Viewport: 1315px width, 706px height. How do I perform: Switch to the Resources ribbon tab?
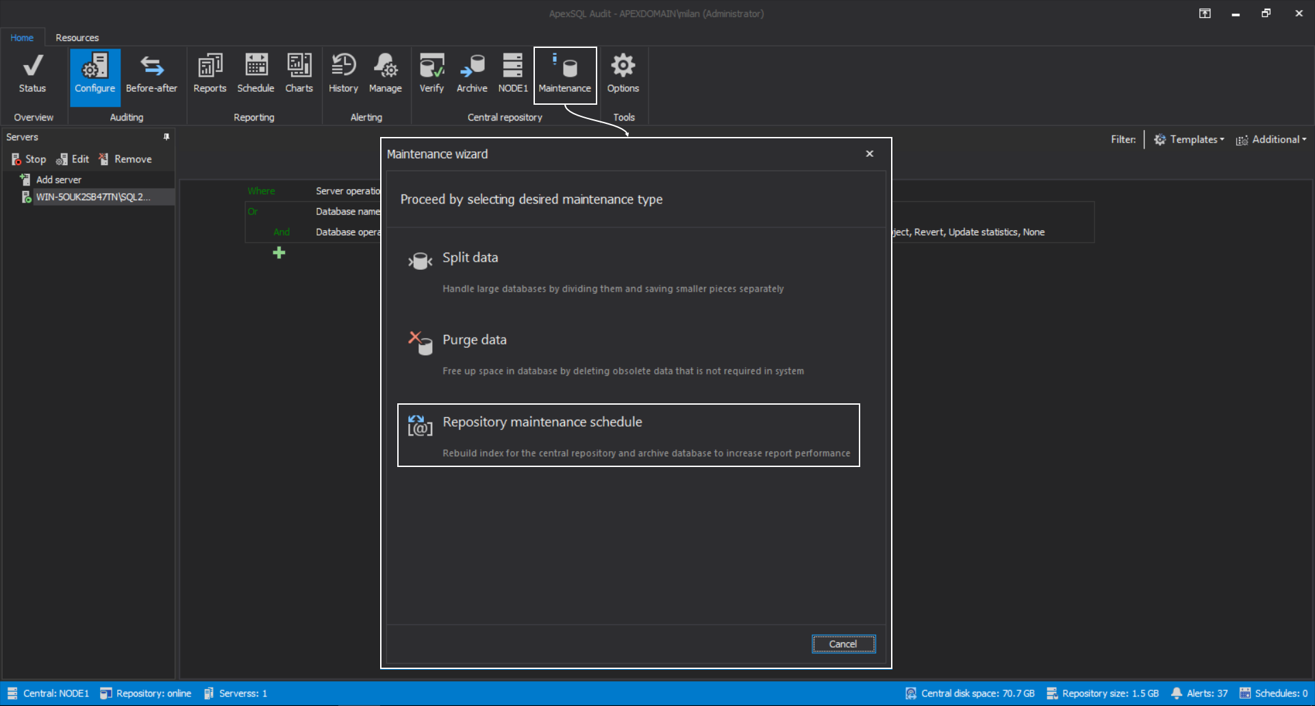[77, 38]
